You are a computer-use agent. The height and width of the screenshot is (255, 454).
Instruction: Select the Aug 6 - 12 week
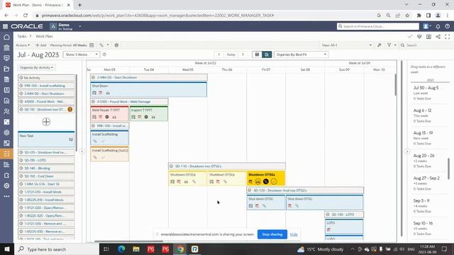[429, 115]
